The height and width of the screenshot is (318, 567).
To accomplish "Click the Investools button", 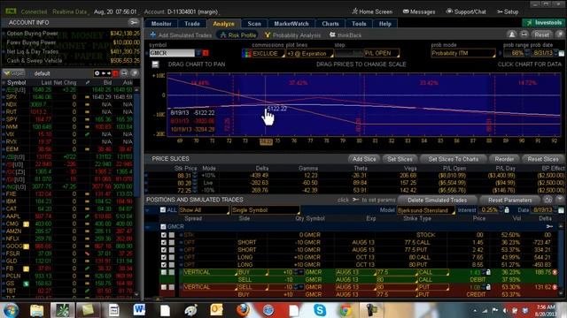I will [x=544, y=23].
